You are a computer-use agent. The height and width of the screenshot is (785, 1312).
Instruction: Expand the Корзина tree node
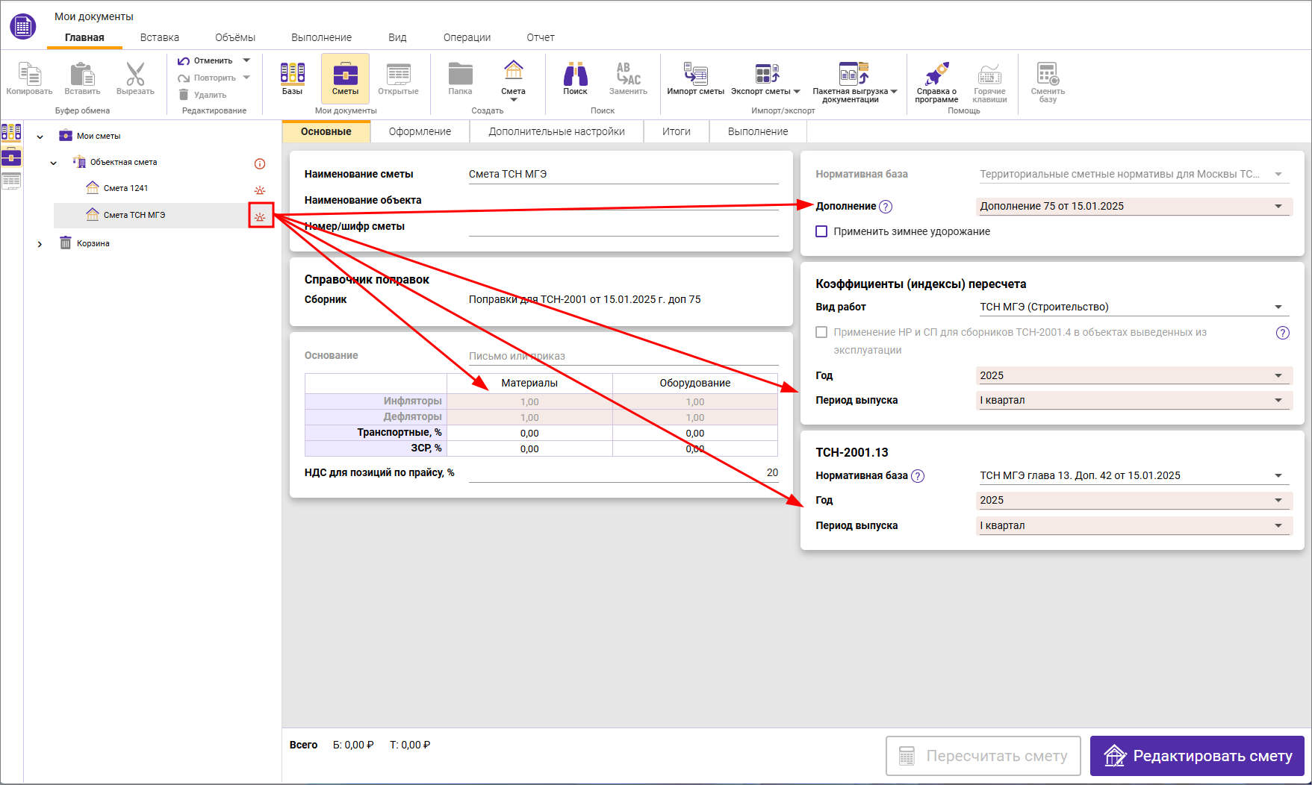40,244
